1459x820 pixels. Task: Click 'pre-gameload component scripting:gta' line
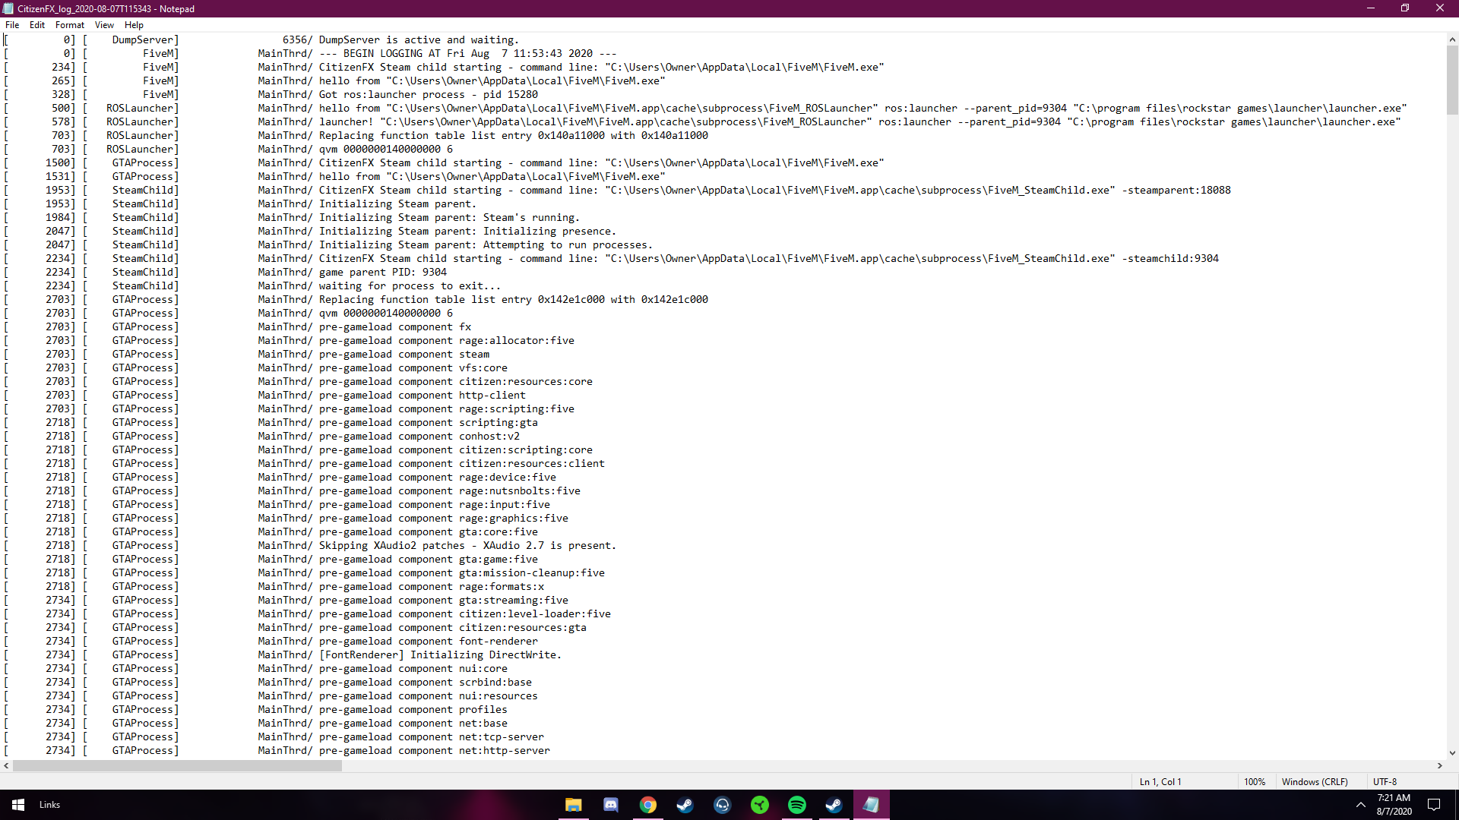coord(428,423)
